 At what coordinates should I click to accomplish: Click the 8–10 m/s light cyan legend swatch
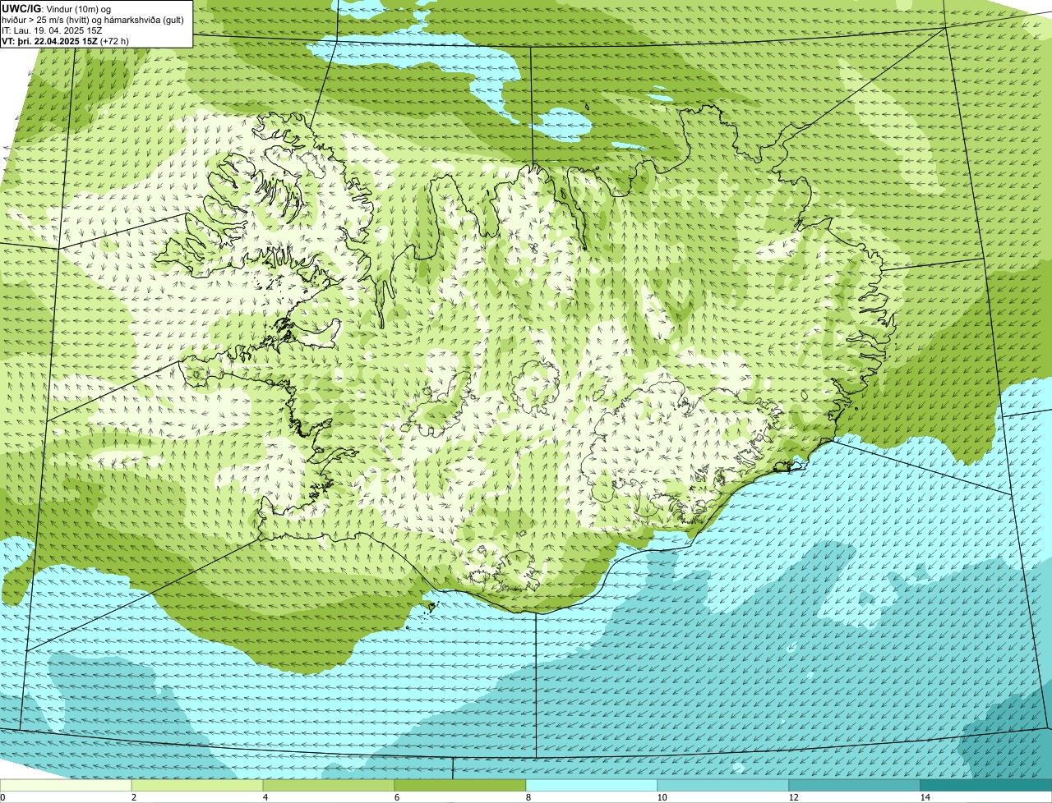pyautogui.click(x=592, y=785)
